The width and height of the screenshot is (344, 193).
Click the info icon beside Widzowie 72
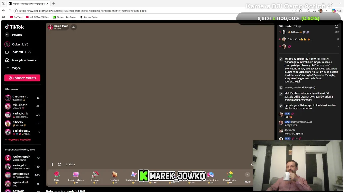pyautogui.click(x=300, y=26)
